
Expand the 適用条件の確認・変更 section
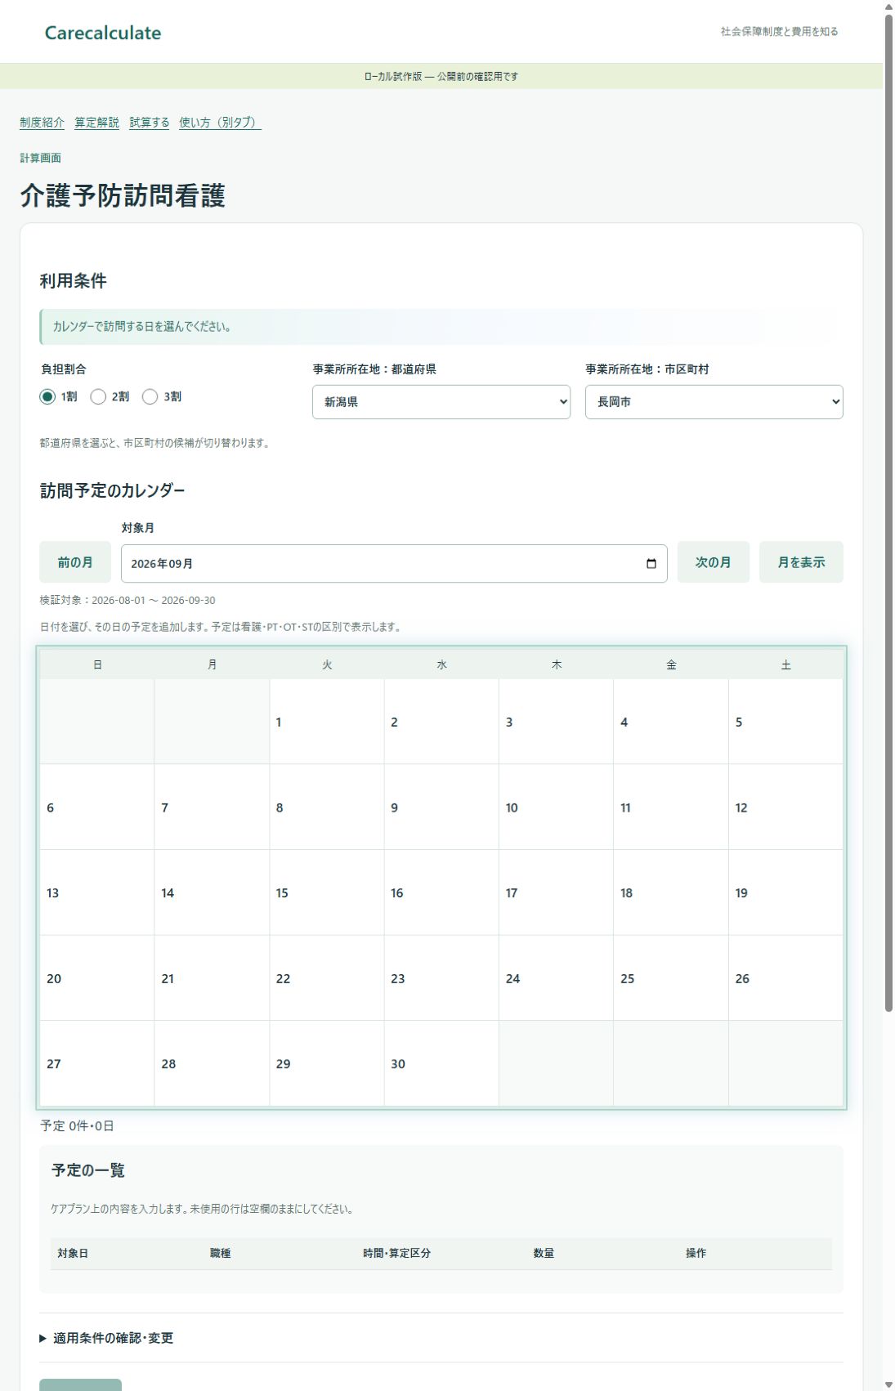[x=106, y=1338]
